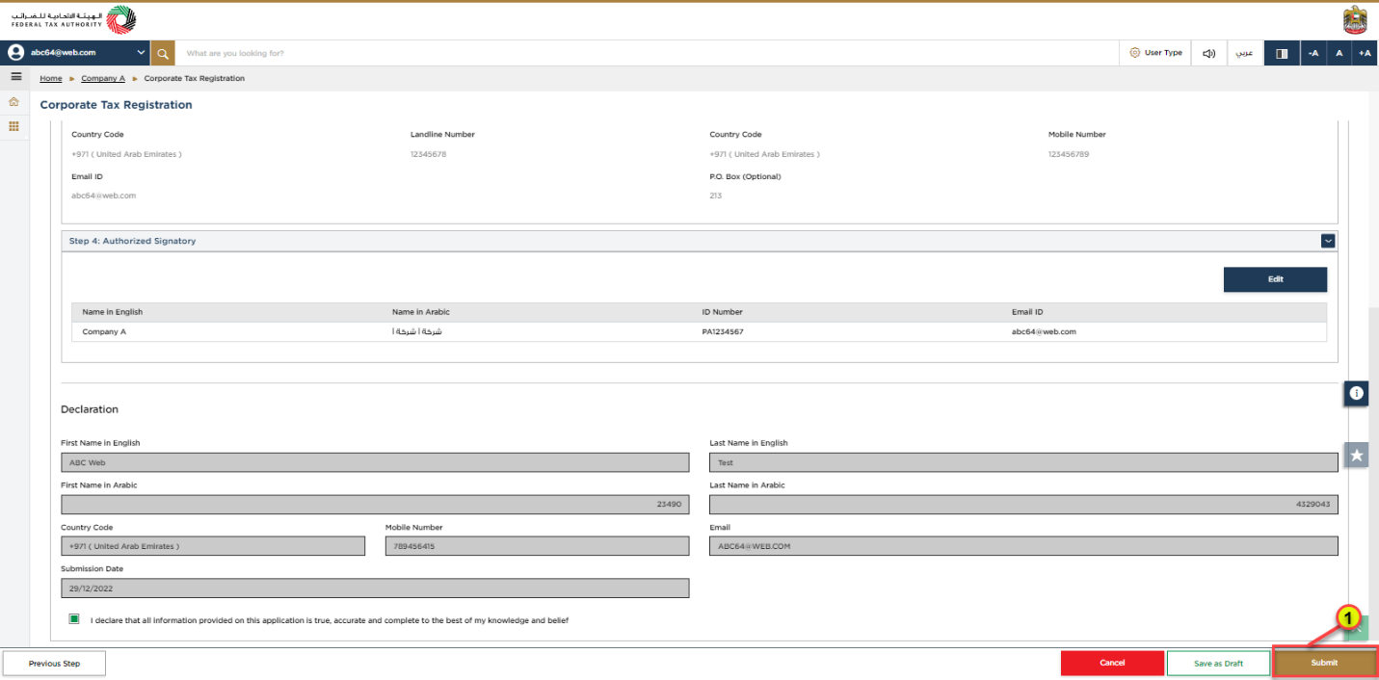Increase font size with +A
Screen dimensions: 1379x680
(x=1365, y=53)
